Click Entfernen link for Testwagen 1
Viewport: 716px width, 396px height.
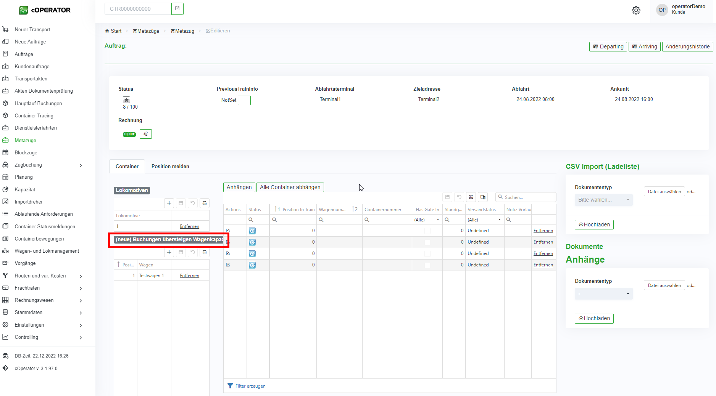(x=189, y=276)
